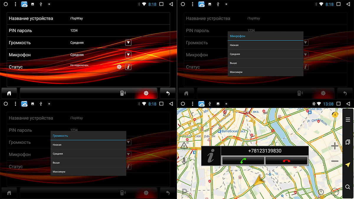Edit the device name field iTopWay
The height and width of the screenshot is (199, 354).
77,18
